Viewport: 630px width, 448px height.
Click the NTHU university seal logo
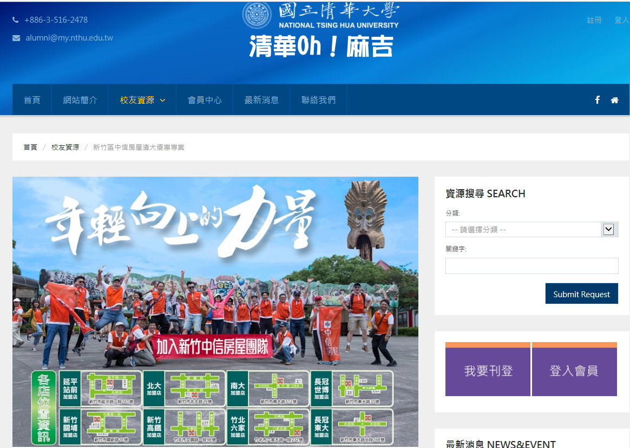coord(257,15)
